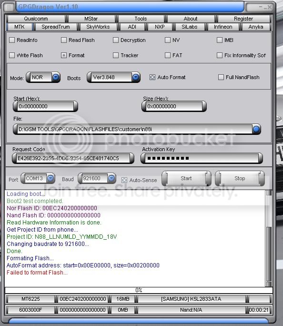Image resolution: width=283 pixels, height=326 pixels.
Task: Open the Qualcomm tab
Action: [36, 19]
